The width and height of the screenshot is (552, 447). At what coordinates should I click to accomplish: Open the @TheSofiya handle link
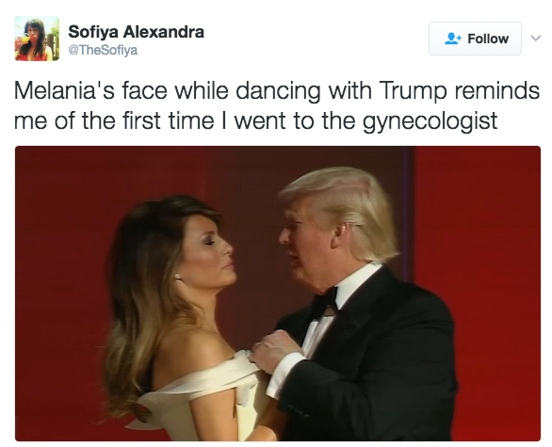coord(103,50)
